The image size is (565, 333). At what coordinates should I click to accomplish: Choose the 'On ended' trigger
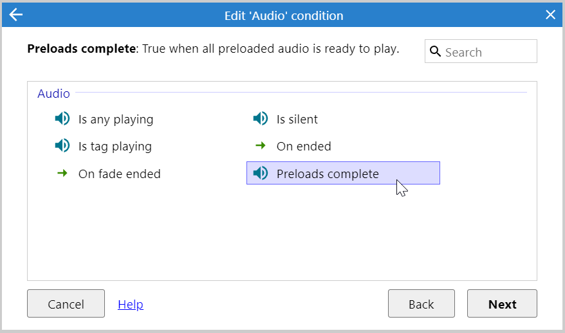292,146
